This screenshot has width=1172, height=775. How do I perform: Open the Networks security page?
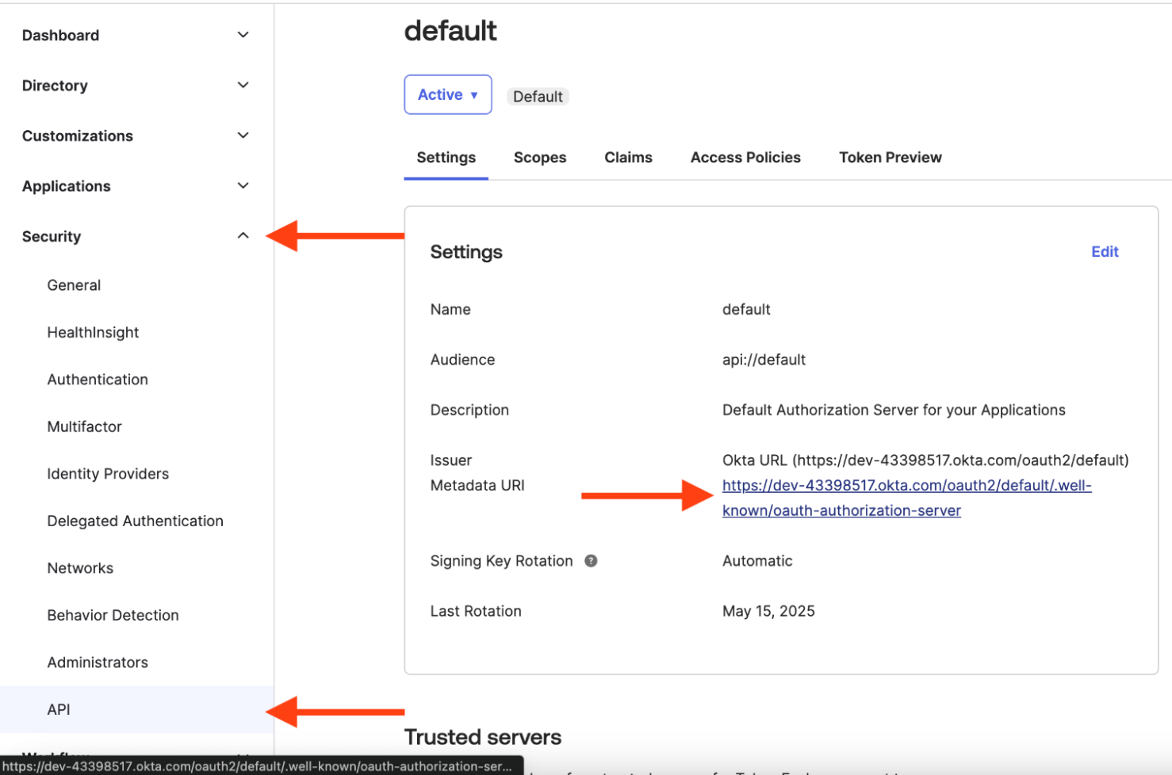80,568
